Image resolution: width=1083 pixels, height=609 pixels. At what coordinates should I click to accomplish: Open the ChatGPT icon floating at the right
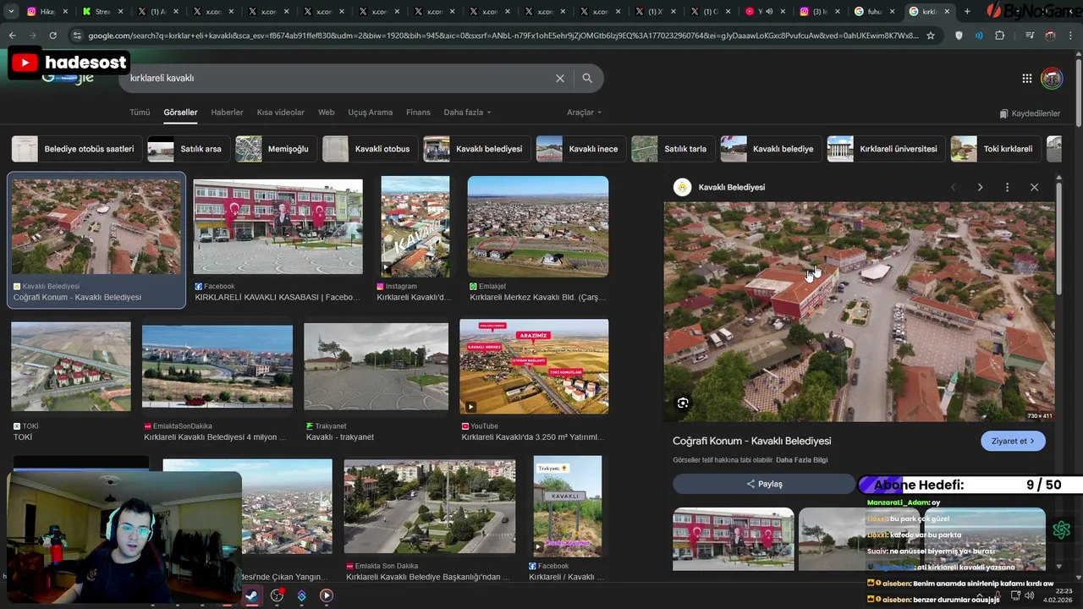(x=1062, y=529)
